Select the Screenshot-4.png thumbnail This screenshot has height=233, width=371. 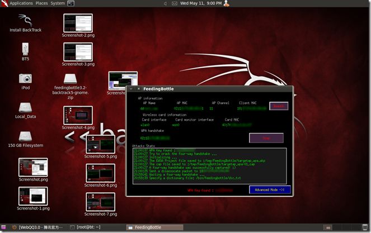[78, 115]
